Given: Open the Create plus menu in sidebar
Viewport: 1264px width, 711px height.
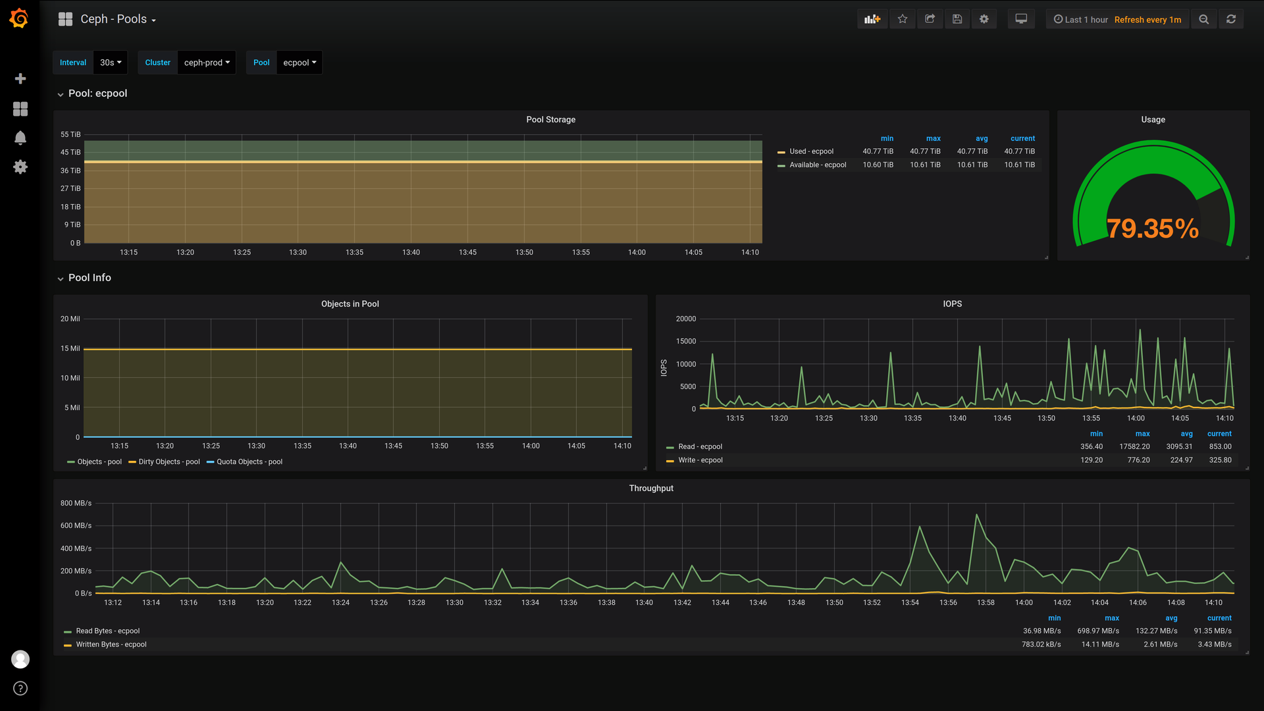Looking at the screenshot, I should (x=20, y=79).
